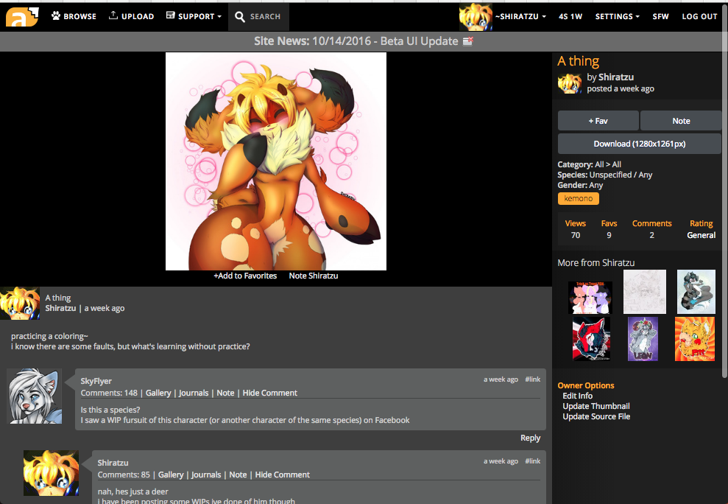Viewport: 728px width, 504px height.
Task: Click the kemono tag
Action: pyautogui.click(x=578, y=198)
